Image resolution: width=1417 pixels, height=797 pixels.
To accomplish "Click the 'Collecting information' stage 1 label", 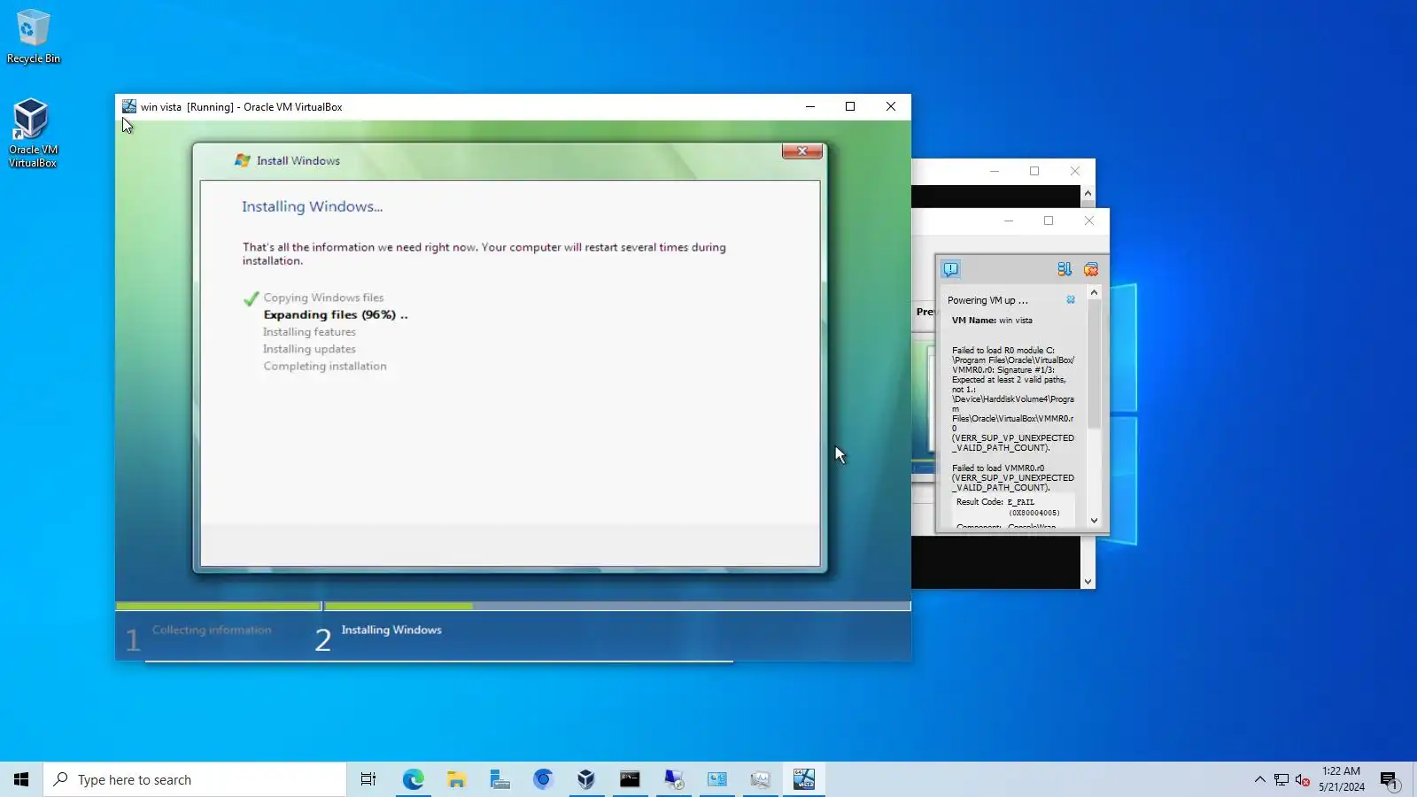I will (x=212, y=630).
